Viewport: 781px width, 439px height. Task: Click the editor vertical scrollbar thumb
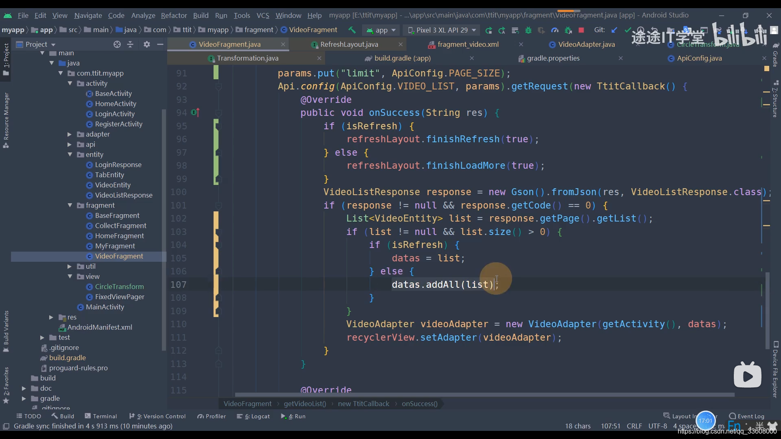click(768, 311)
